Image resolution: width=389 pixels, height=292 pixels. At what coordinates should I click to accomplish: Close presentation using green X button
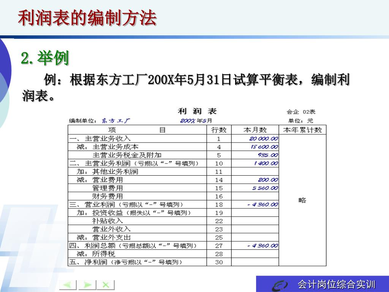point(106,285)
